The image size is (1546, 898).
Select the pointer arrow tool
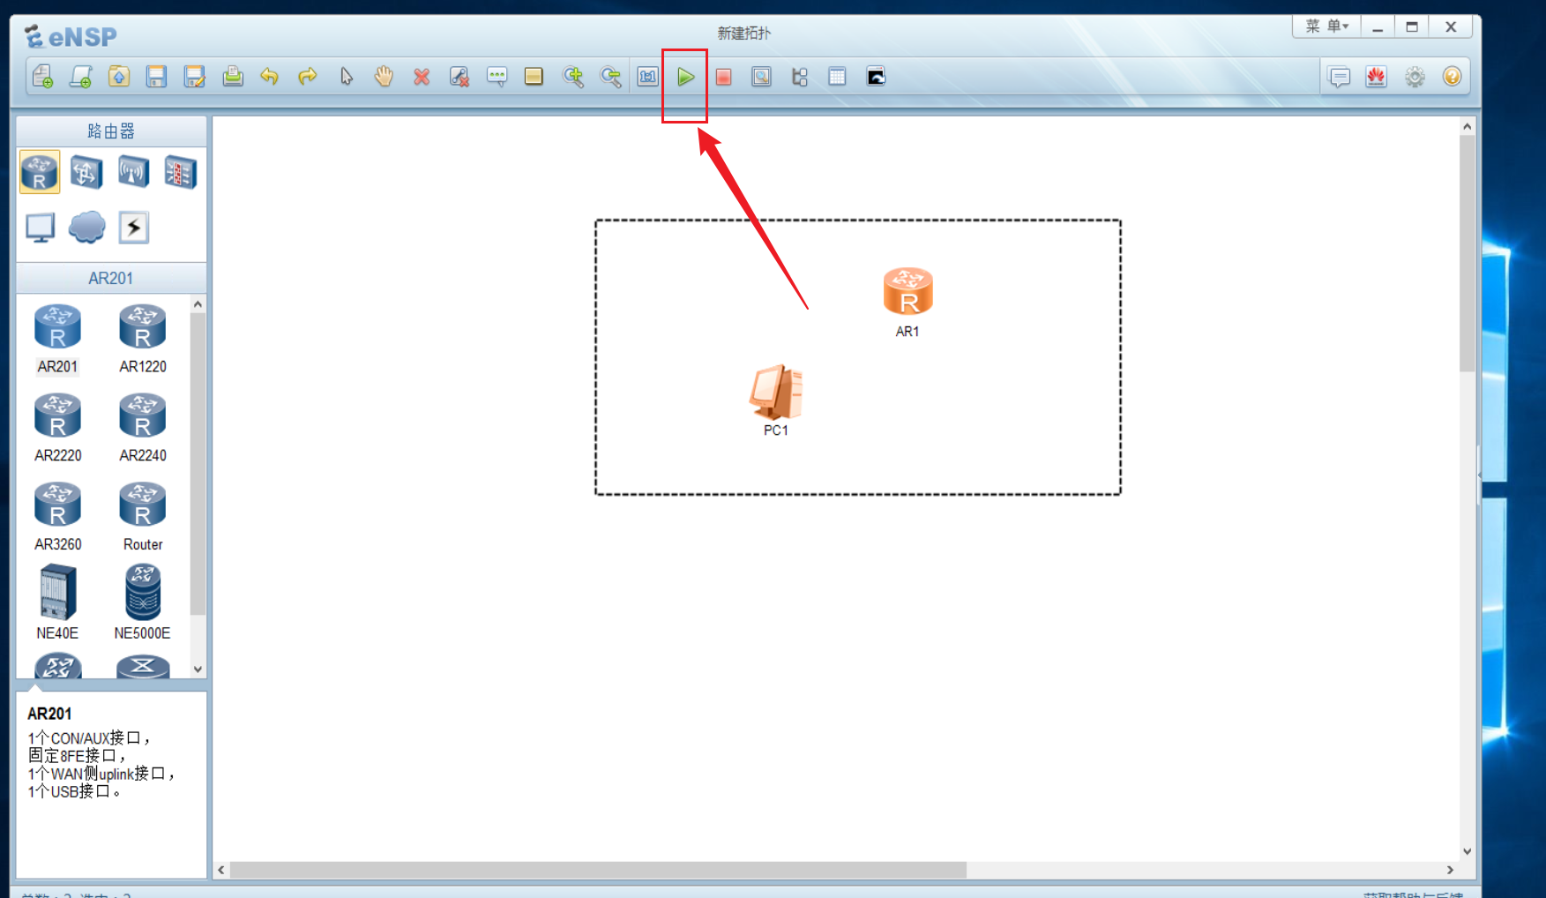coord(346,77)
